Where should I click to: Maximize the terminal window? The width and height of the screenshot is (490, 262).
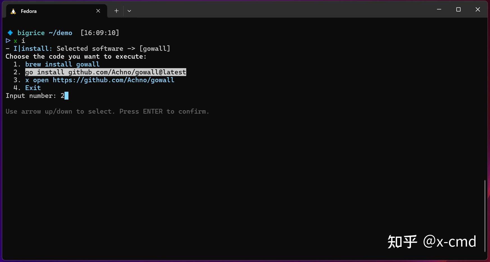coord(458,10)
